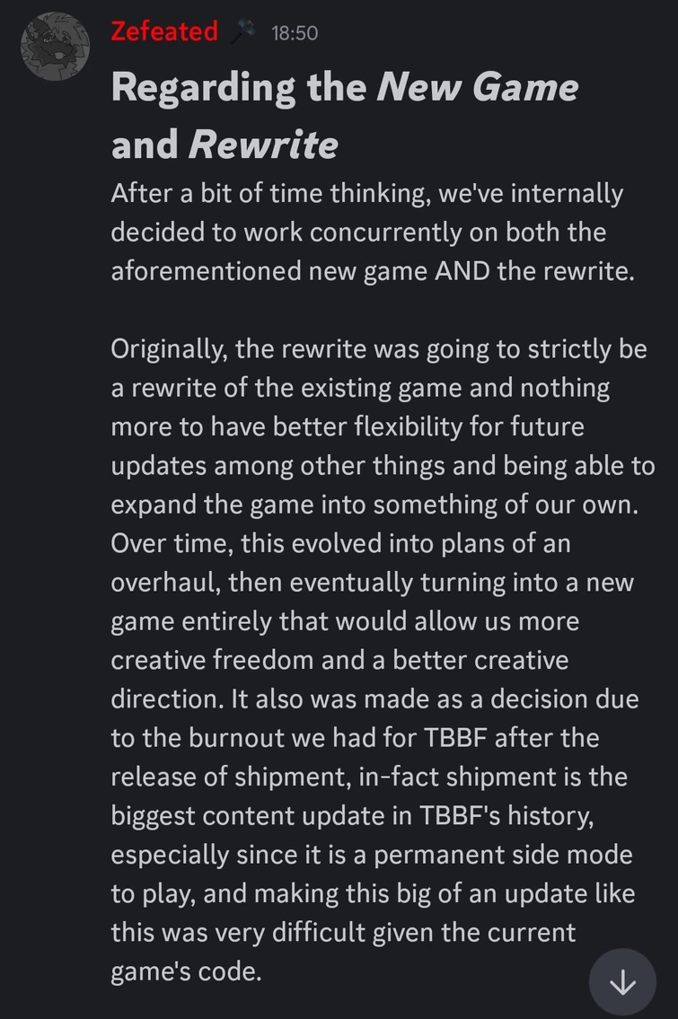Click the phrase 'permanent side mode'
This screenshot has height=1019, width=678.
coord(503,854)
